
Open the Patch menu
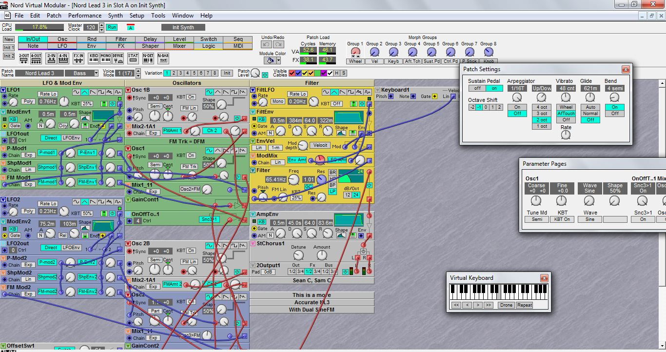54,16
